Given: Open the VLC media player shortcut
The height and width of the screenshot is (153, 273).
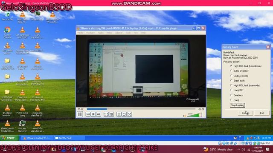Looking at the screenshot, I should (x=7, y=48).
